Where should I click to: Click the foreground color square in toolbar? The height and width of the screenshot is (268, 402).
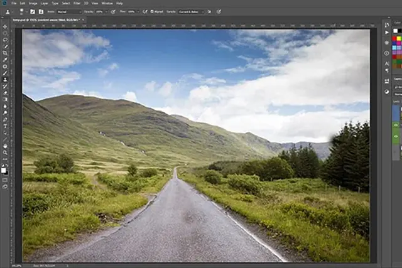pyautogui.click(x=4, y=171)
